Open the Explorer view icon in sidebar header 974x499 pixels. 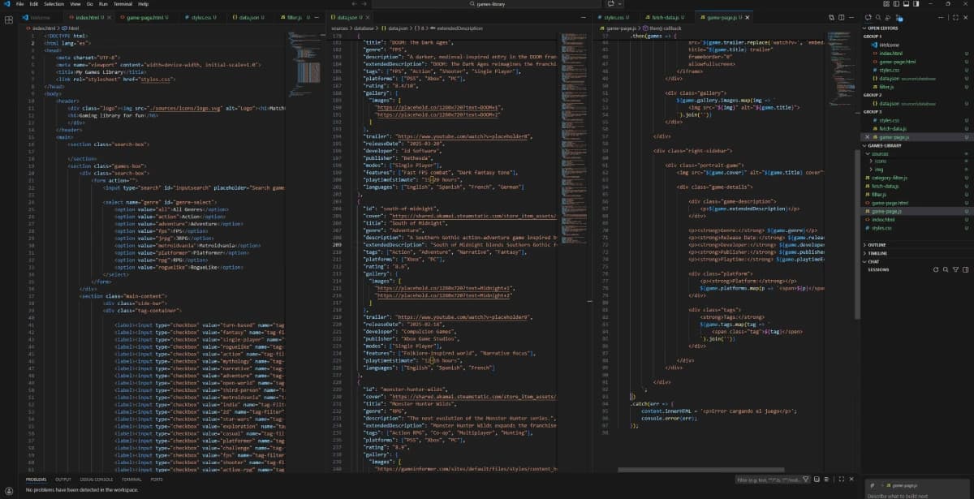[868, 17]
